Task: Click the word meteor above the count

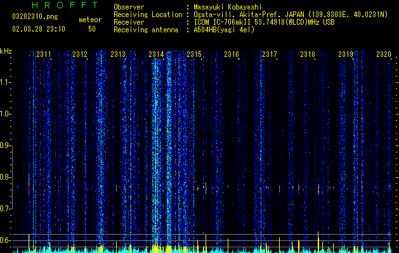Action: pos(90,20)
